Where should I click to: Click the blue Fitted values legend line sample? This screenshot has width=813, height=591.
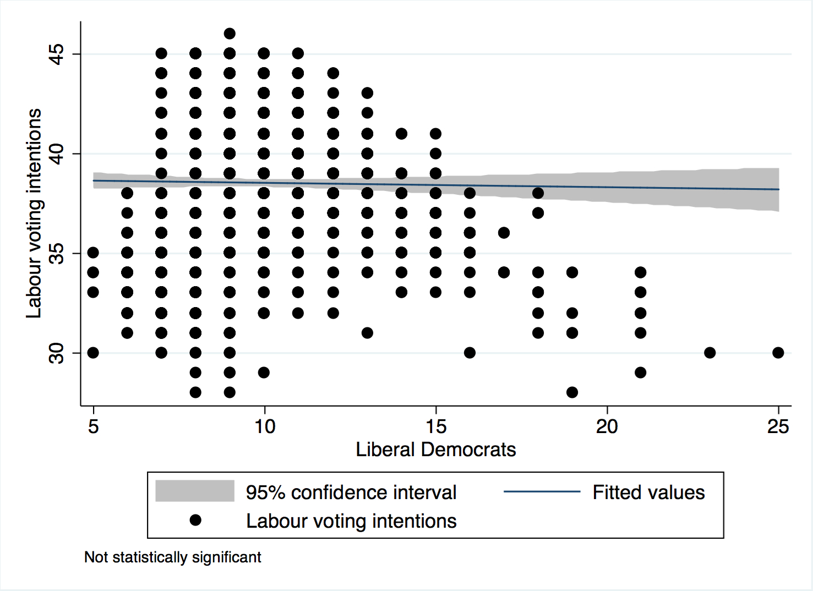[542, 491]
